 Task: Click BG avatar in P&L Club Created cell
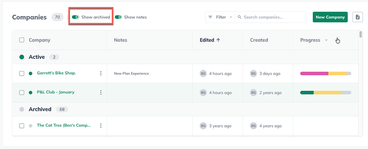point(253,93)
